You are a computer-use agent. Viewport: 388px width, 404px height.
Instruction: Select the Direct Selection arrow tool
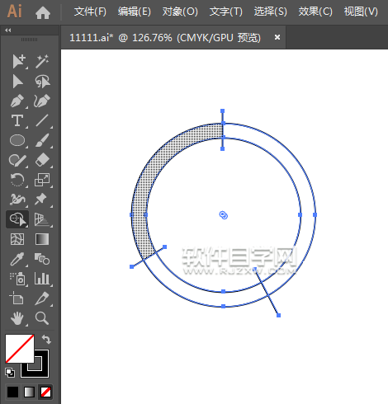(17, 82)
